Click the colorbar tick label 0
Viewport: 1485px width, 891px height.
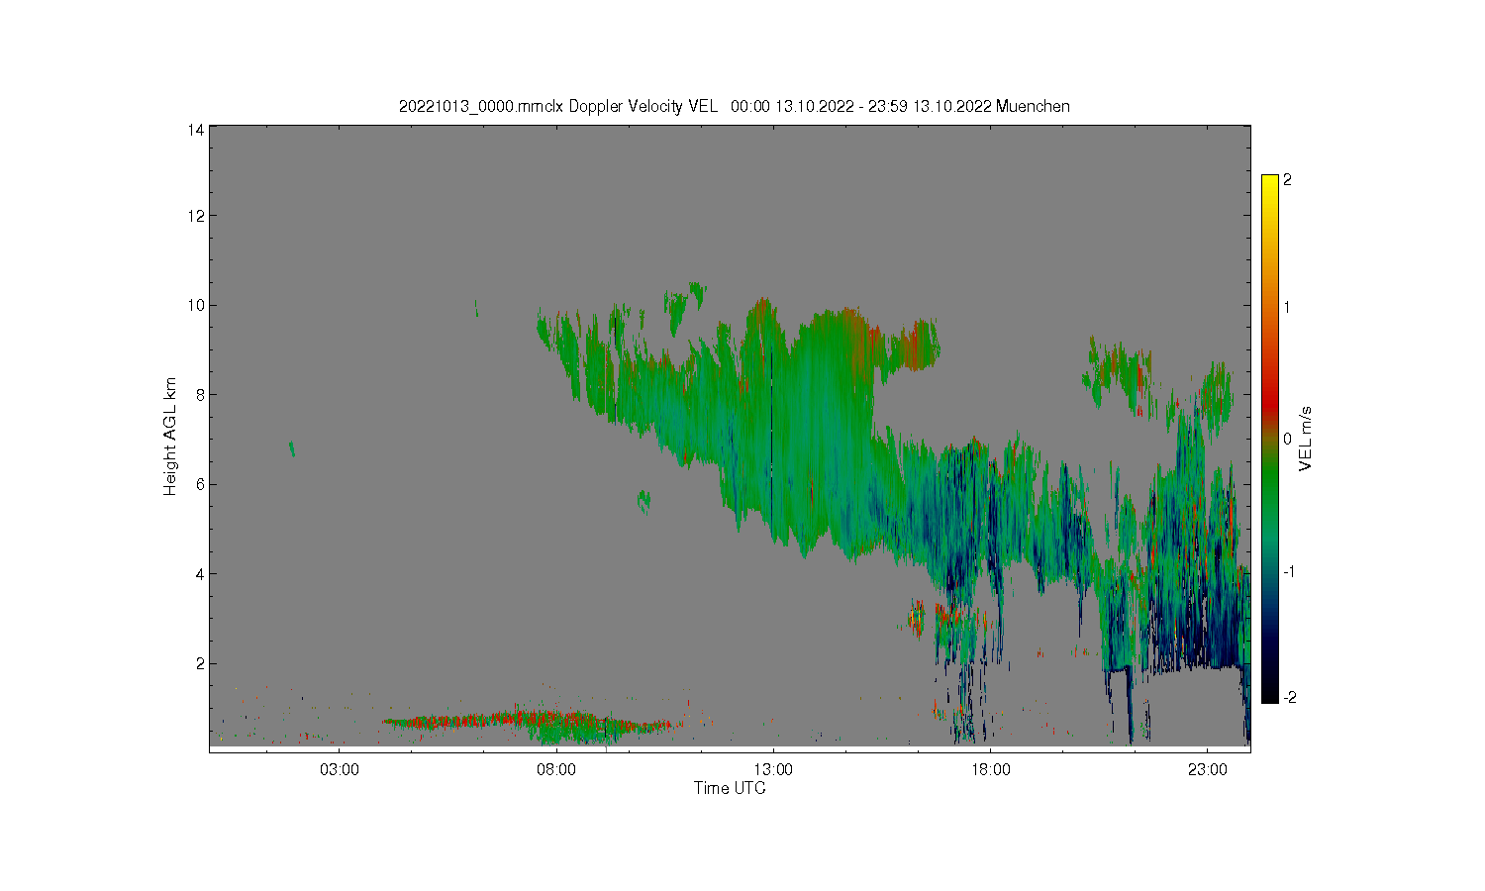point(1287,439)
